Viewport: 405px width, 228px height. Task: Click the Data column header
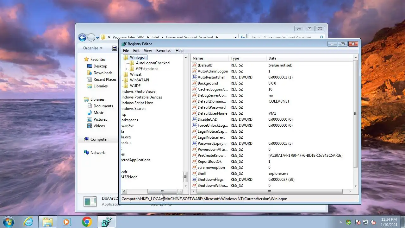pos(309,58)
